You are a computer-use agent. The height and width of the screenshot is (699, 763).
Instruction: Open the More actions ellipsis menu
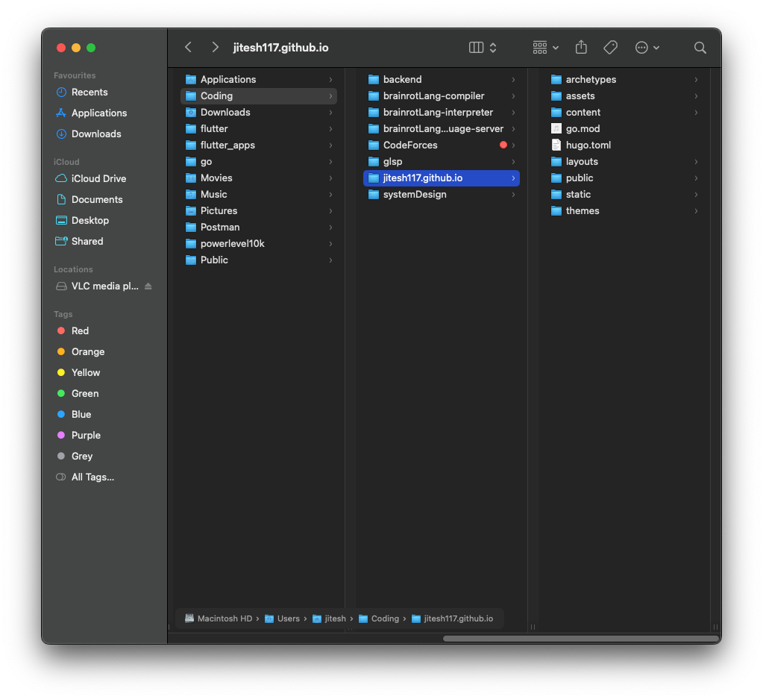tap(642, 47)
